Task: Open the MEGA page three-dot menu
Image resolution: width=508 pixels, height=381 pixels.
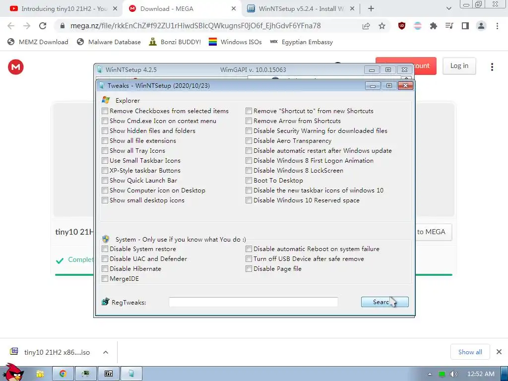Action: pos(492,67)
